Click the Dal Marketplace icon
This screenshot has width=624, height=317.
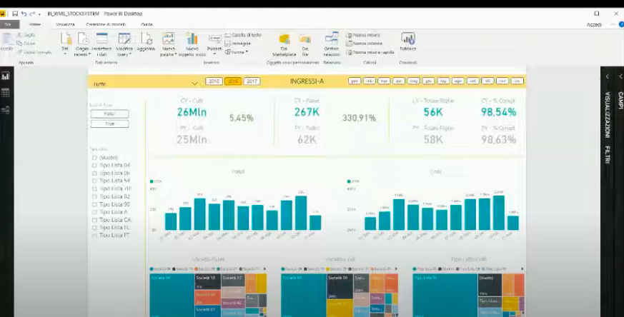coord(284,39)
